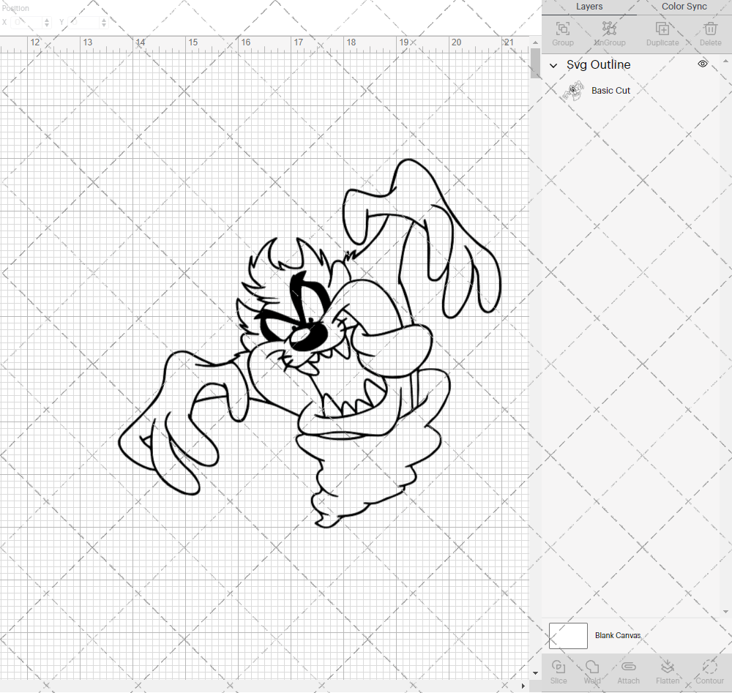This screenshot has width=732, height=693.
Task: Click the Y position stepper arrows
Action: [x=104, y=23]
